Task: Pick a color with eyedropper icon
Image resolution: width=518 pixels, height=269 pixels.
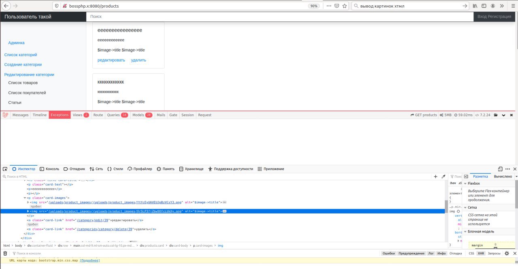Action: click(x=443, y=177)
